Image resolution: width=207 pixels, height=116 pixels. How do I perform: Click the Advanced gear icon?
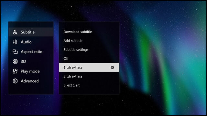tap(15, 81)
